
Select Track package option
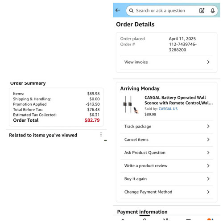click(166, 127)
